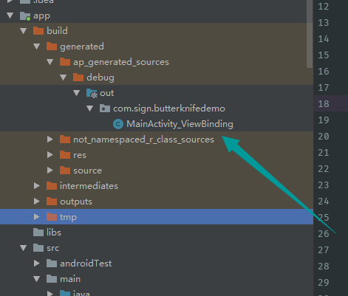Select the intermediates folder label
Viewport: 348px width, 296px height.
89,186
